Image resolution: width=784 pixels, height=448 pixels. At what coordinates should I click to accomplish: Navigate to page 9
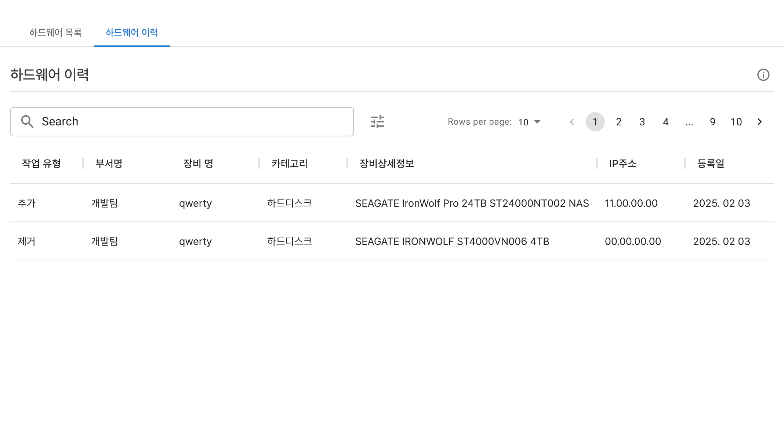pos(712,122)
